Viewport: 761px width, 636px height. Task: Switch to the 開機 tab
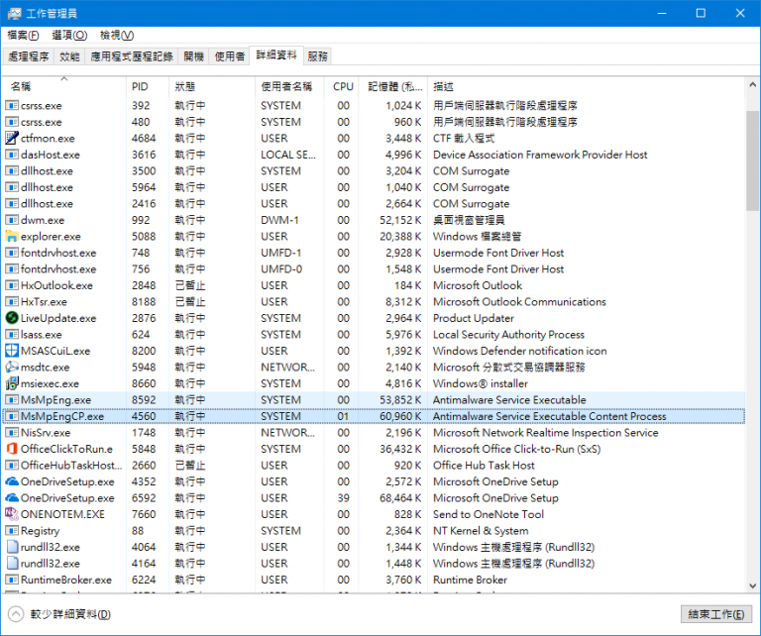[x=193, y=56]
